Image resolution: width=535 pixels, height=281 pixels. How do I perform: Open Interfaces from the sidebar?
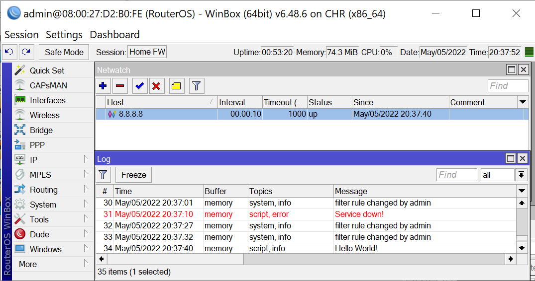(x=47, y=100)
